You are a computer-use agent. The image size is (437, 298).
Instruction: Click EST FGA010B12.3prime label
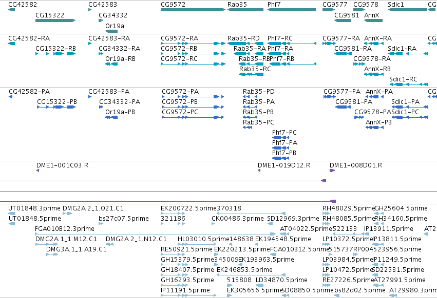[65, 229]
